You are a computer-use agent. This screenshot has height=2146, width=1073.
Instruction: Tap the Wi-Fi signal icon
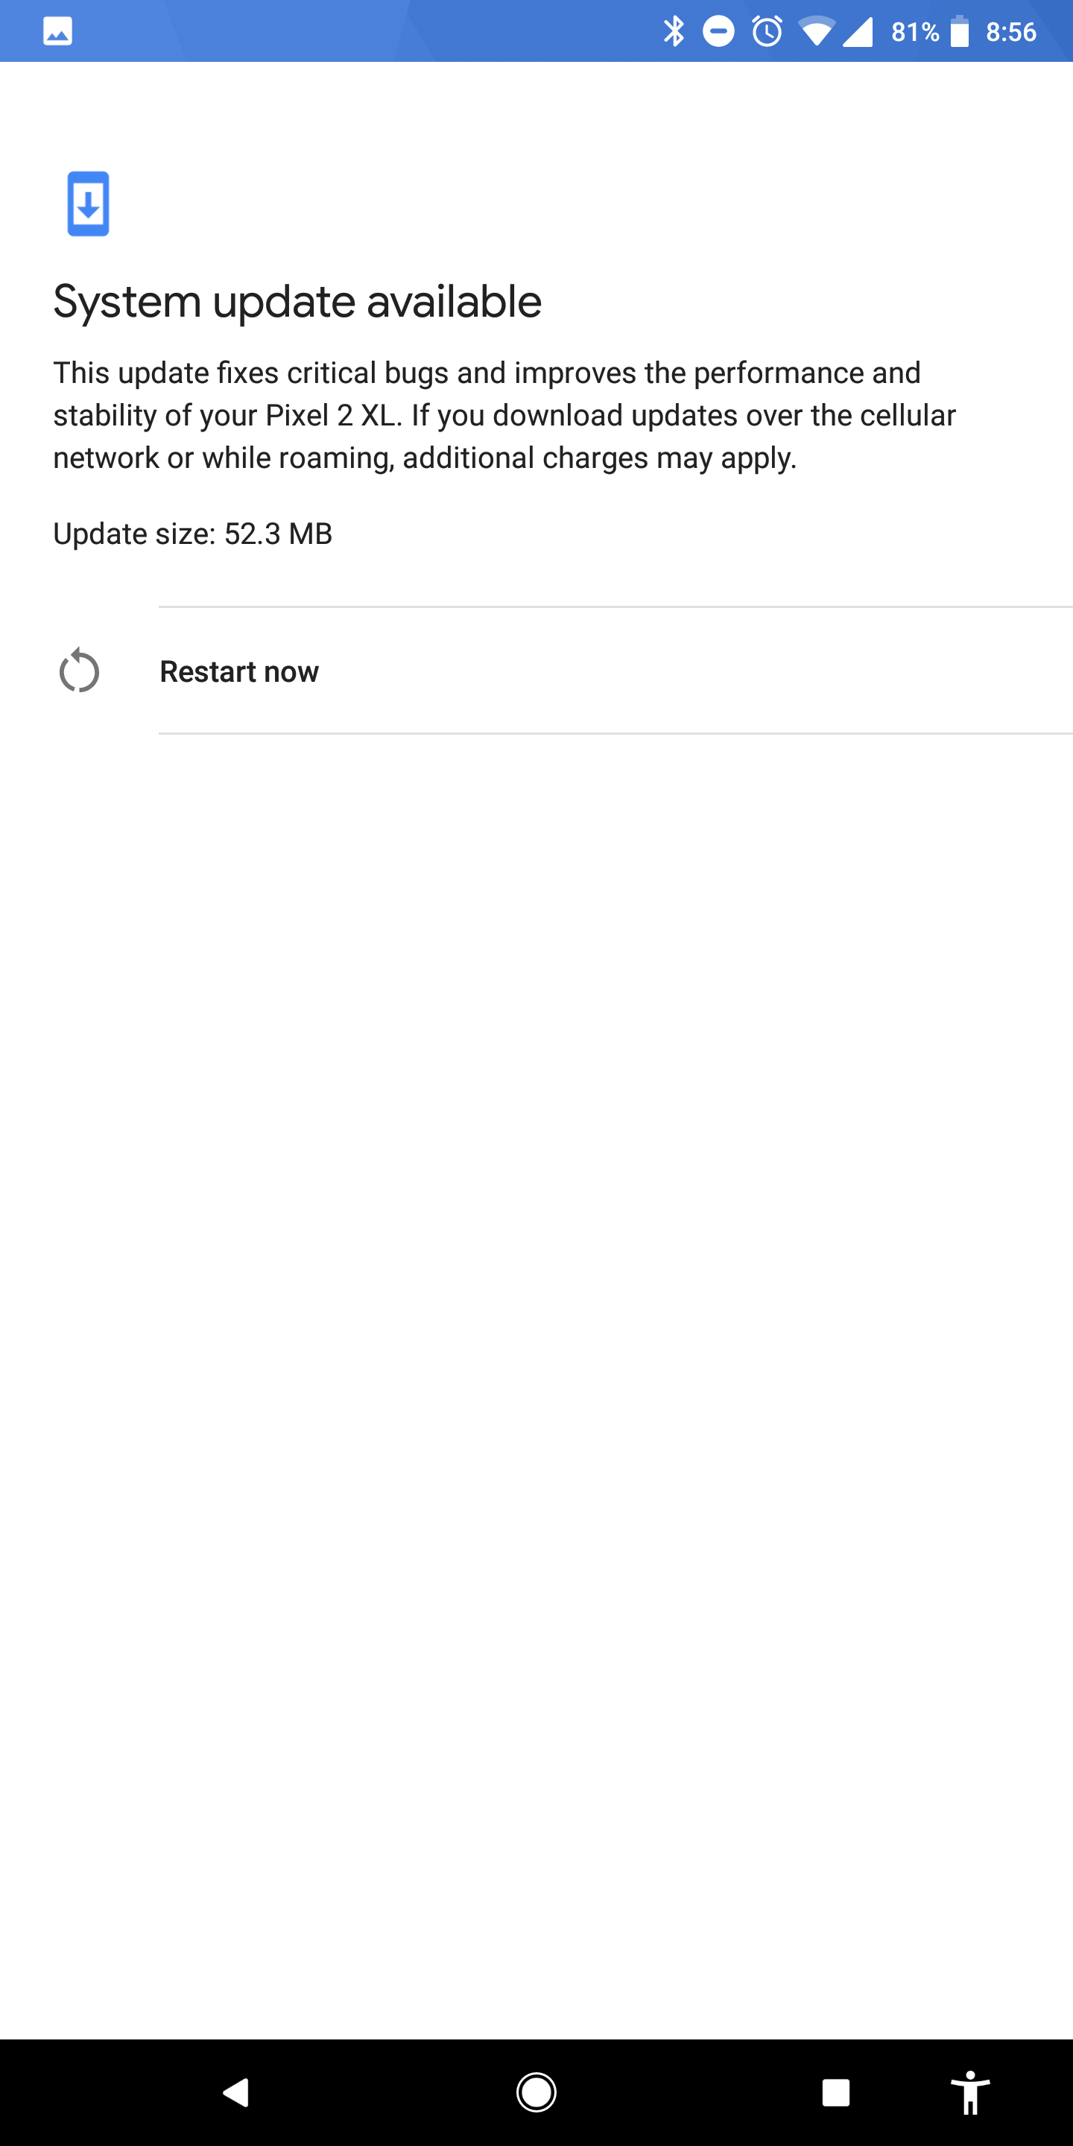[x=816, y=31]
